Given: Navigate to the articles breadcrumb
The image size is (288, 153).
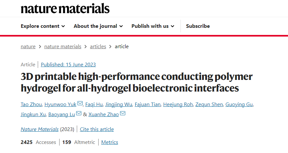Looking at the screenshot, I should 98,47.
